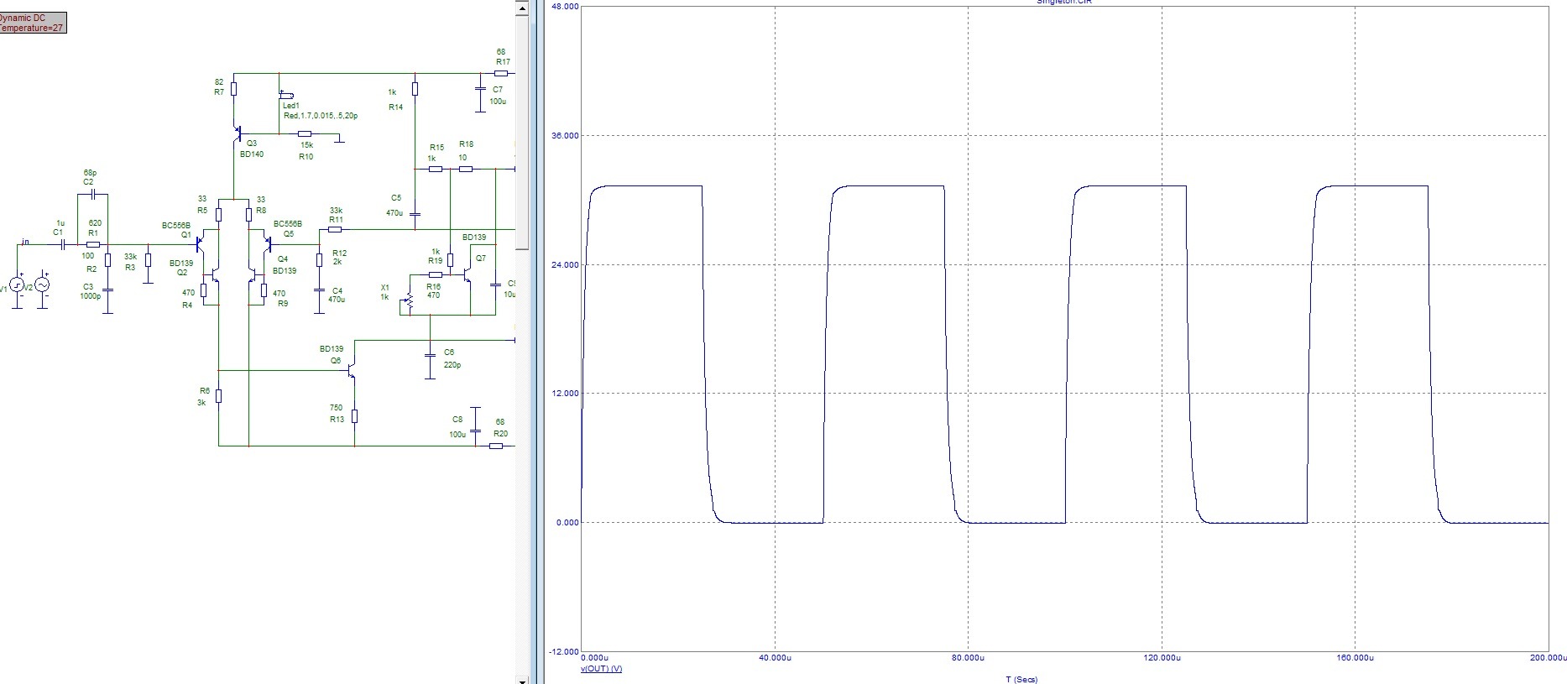Click the schematic vertical scrollbar thumb
Screen dimensions: 1567x684
click(522, 133)
